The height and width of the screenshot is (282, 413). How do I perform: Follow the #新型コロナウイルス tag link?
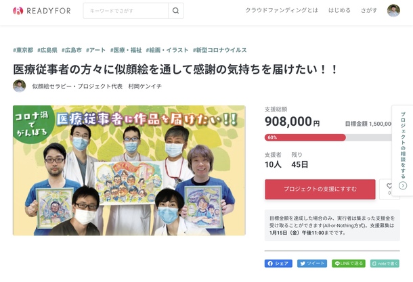point(219,50)
